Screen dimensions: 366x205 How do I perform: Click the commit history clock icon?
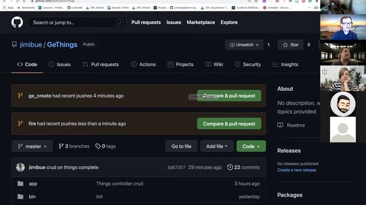point(230,167)
